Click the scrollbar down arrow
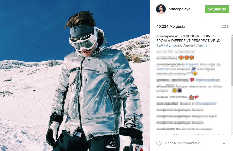The width and height of the screenshot is (233, 151). (x=232, y=132)
